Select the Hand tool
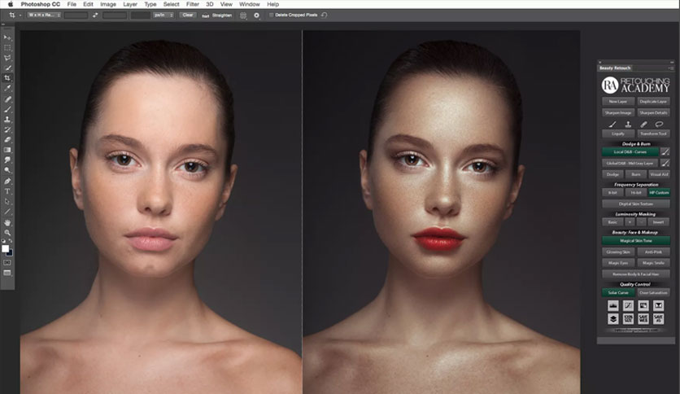Viewport: 680px width, 394px height. pos(7,222)
